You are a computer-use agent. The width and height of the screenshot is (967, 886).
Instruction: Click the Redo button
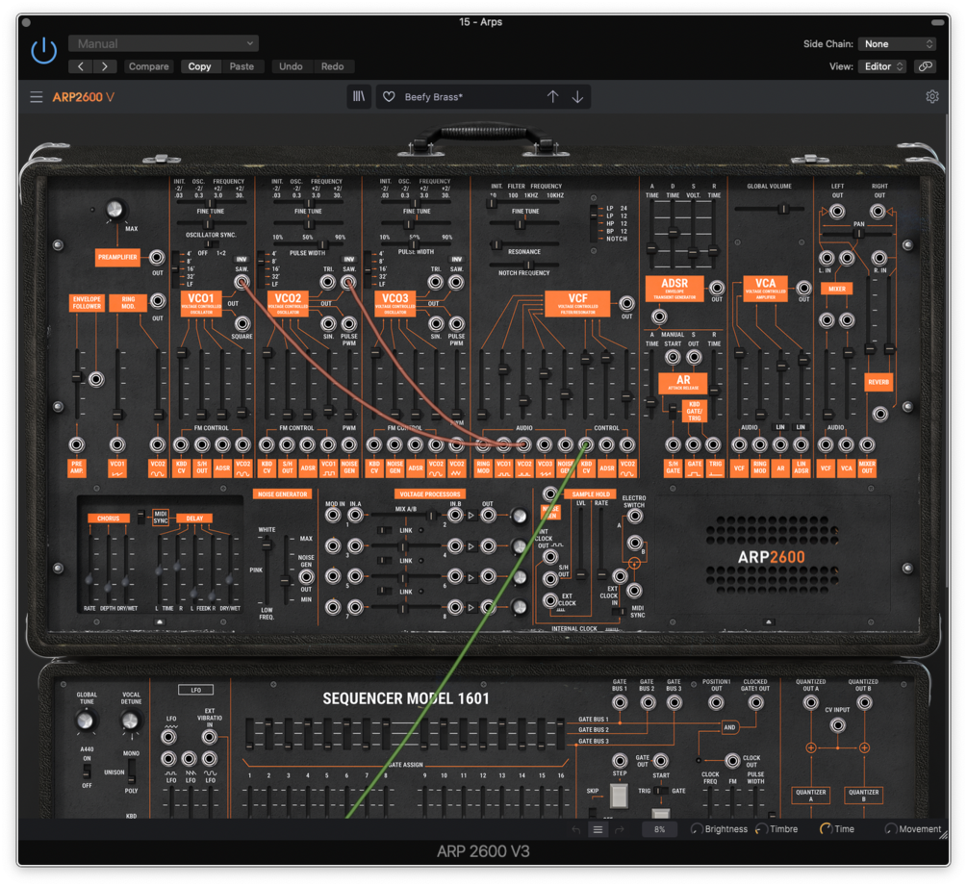[332, 66]
